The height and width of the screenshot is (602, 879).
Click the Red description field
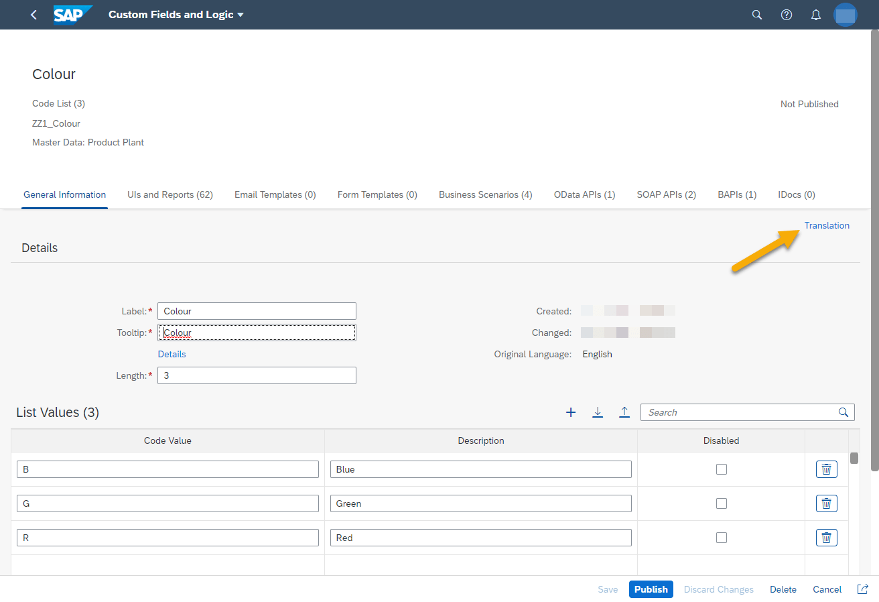click(481, 538)
